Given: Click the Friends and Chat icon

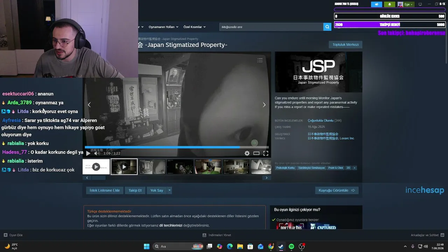Looking at the screenshot, I should pos(442,235).
